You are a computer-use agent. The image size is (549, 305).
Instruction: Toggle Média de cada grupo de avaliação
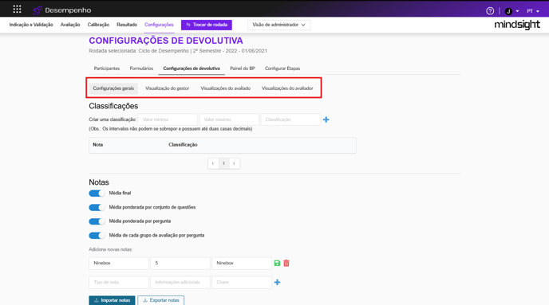click(97, 236)
